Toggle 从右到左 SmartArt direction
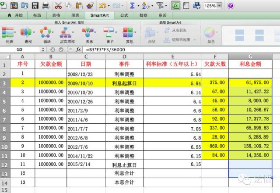Image resolution: width=280 pixels, height=193 pixels. 175,30
